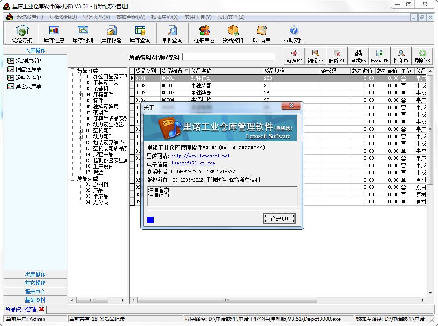
Task: Open the 基础资料(U) menu
Action: tap(63, 17)
